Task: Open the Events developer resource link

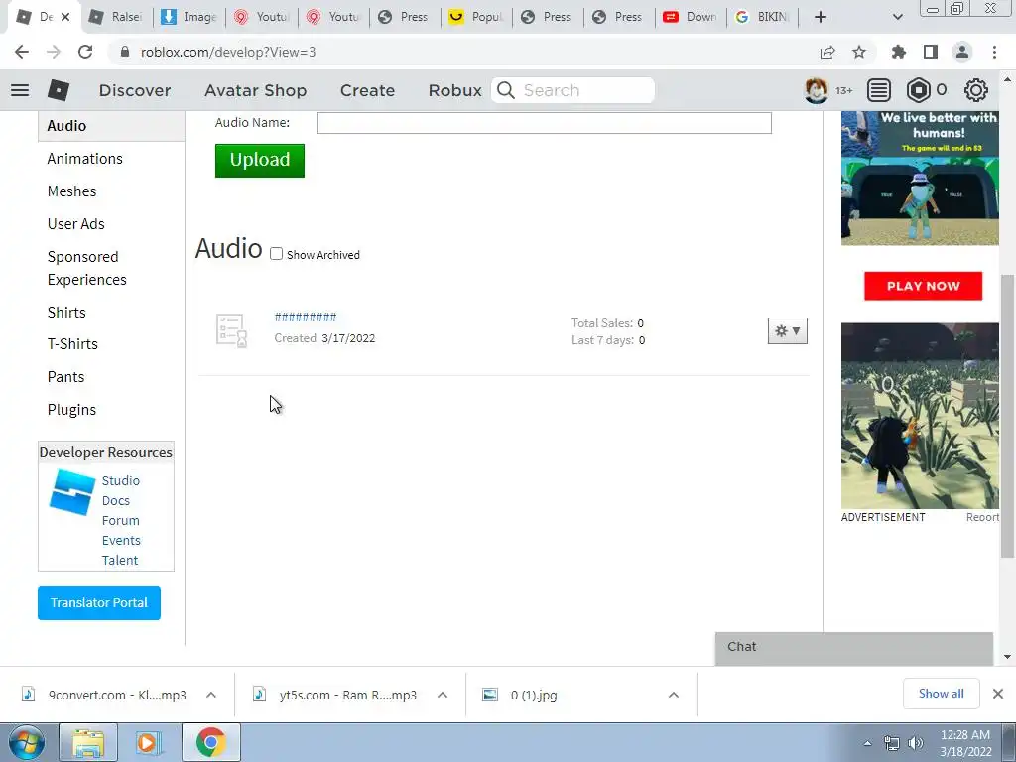Action: pos(121,541)
